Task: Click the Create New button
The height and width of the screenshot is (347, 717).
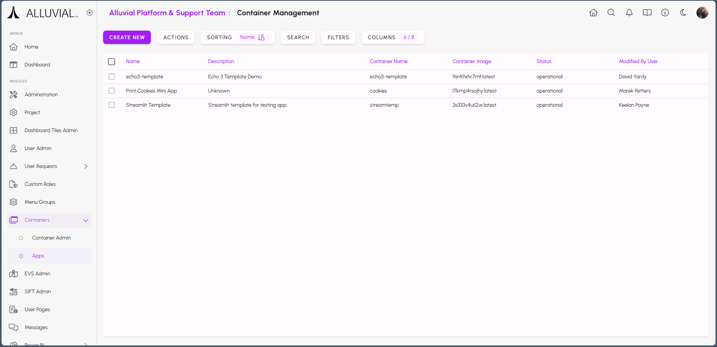Action: pyautogui.click(x=127, y=37)
